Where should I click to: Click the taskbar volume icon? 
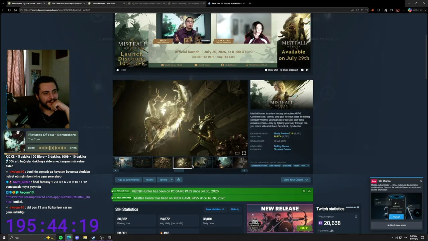[396, 238]
